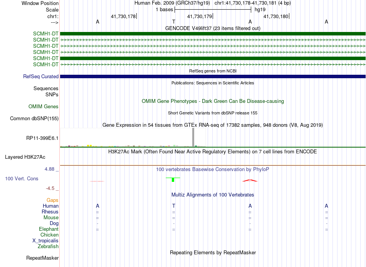Click the Chicken species row label

(x=49, y=235)
